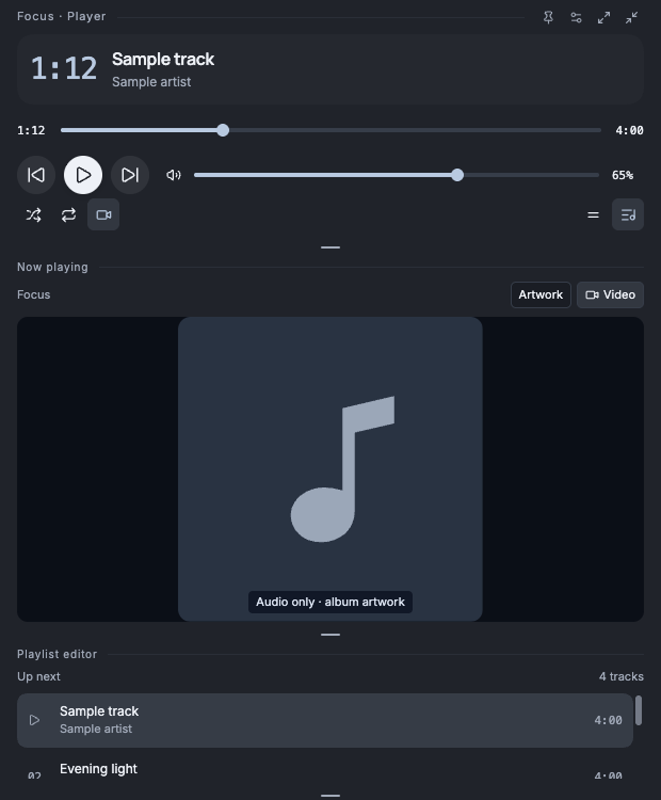Click the handle above Playlist editor
Image resolution: width=661 pixels, height=800 pixels.
[x=330, y=635]
